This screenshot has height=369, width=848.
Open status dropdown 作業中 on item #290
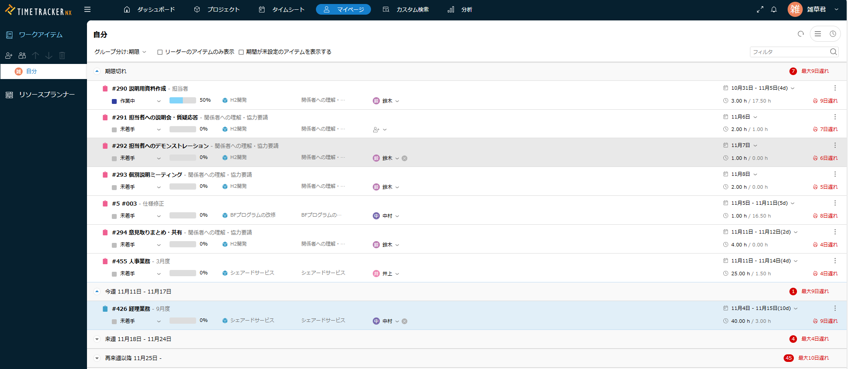click(x=136, y=101)
